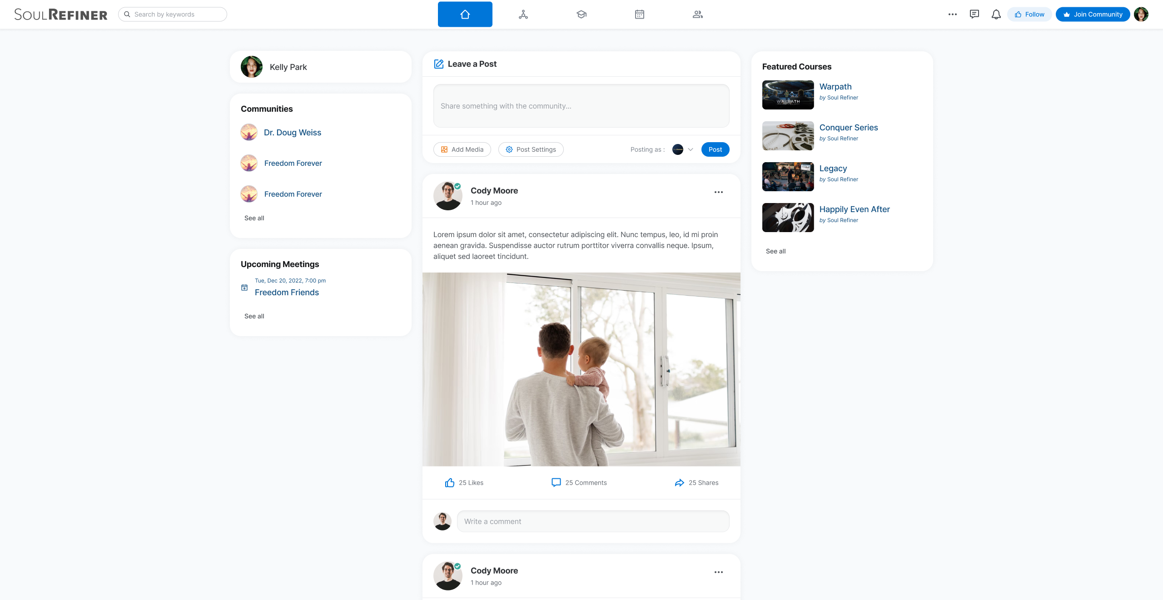Click the first Freedom Forever avatar
The width and height of the screenshot is (1163, 600).
[249, 163]
